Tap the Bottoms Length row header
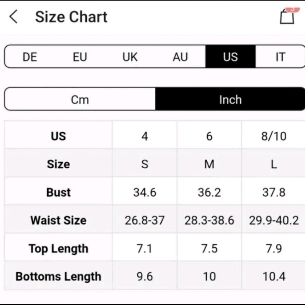The height and width of the screenshot is (305, 305). point(58,276)
